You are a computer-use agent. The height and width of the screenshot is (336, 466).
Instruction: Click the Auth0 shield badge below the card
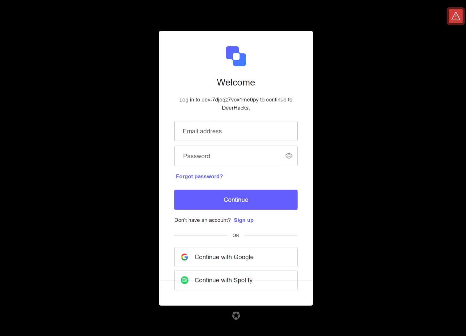(236, 316)
